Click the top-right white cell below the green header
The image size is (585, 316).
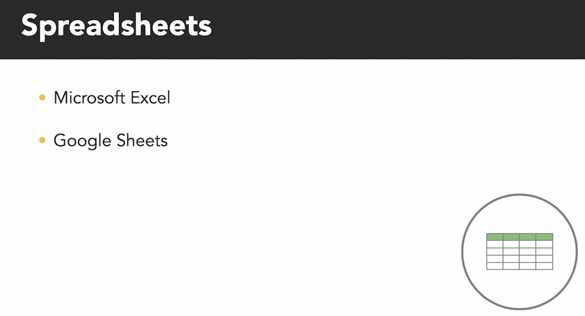tap(544, 244)
